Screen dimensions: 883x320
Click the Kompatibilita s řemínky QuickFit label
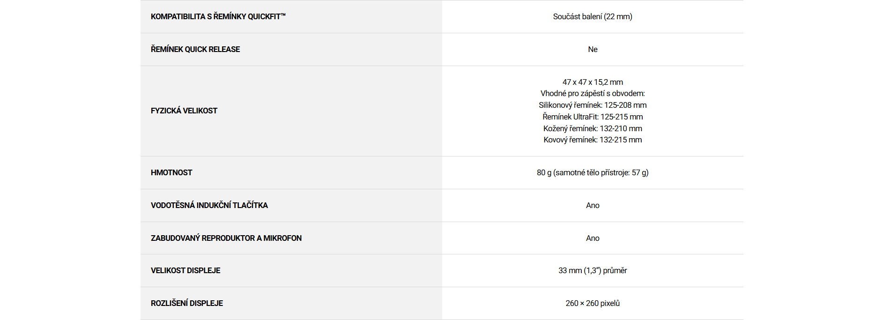click(218, 16)
